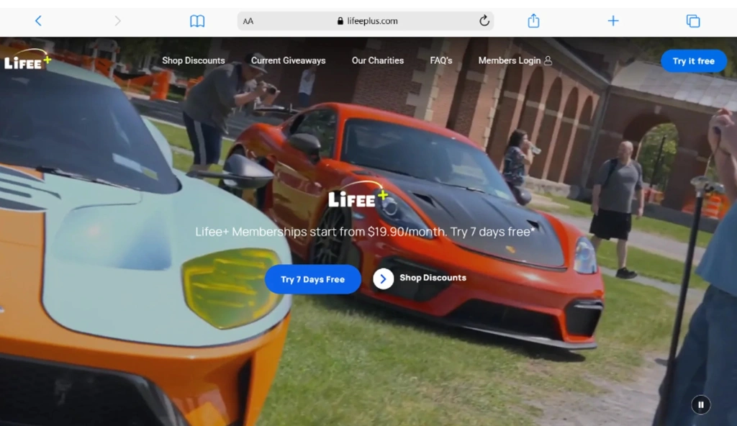Click the circular chevron arrow icon

tap(383, 278)
